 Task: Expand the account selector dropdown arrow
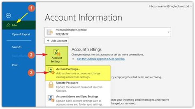coord(168,32)
